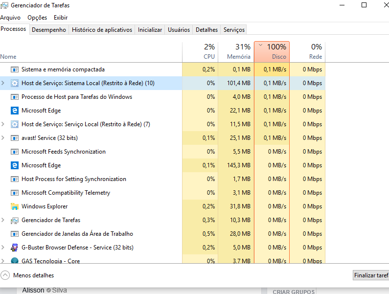Image resolution: width=389 pixels, height=294 pixels.
Task: Maximize the Gerenciador de Tarefas window
Action: 364,5
